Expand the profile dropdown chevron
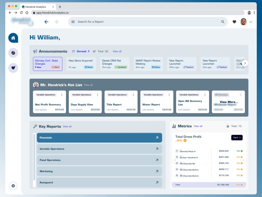 coord(251,22)
